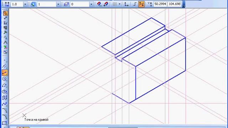Open the grid options dropdown arrow

click(x=120, y=4)
